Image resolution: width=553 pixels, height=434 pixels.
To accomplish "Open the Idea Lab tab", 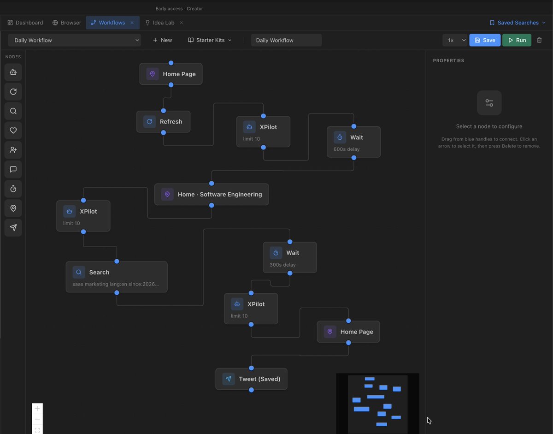I will coord(160,23).
